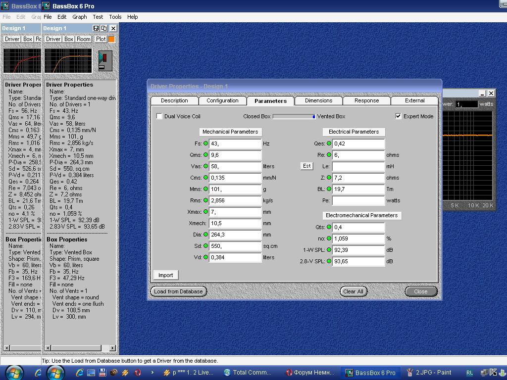This screenshot has height=380, width=507.
Task: Open the Help menu
Action: pyautogui.click(x=132, y=17)
